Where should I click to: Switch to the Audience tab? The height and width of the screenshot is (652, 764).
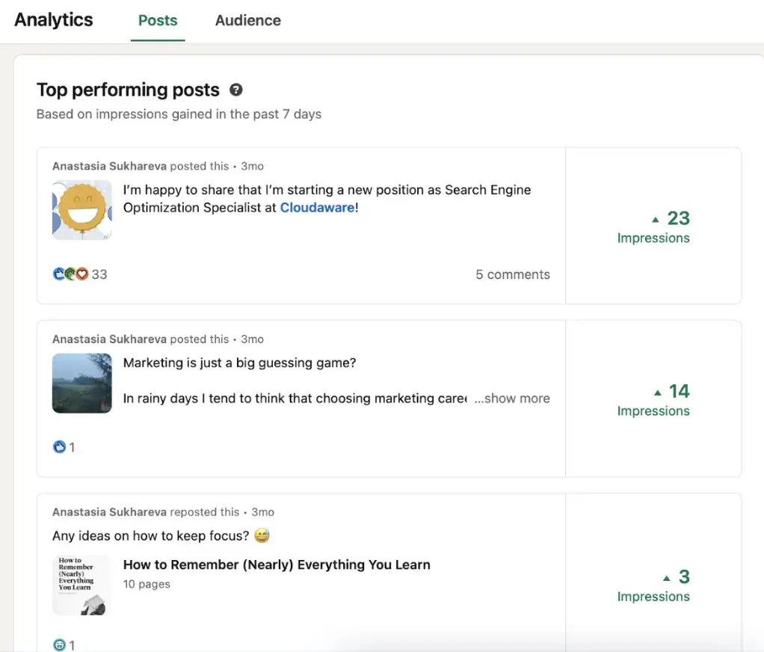[x=248, y=20]
